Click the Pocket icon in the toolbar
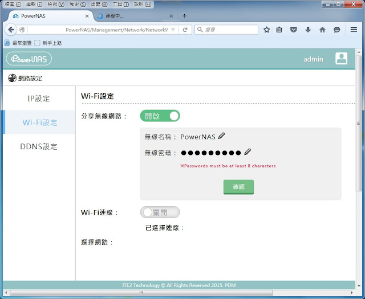 coord(294,30)
